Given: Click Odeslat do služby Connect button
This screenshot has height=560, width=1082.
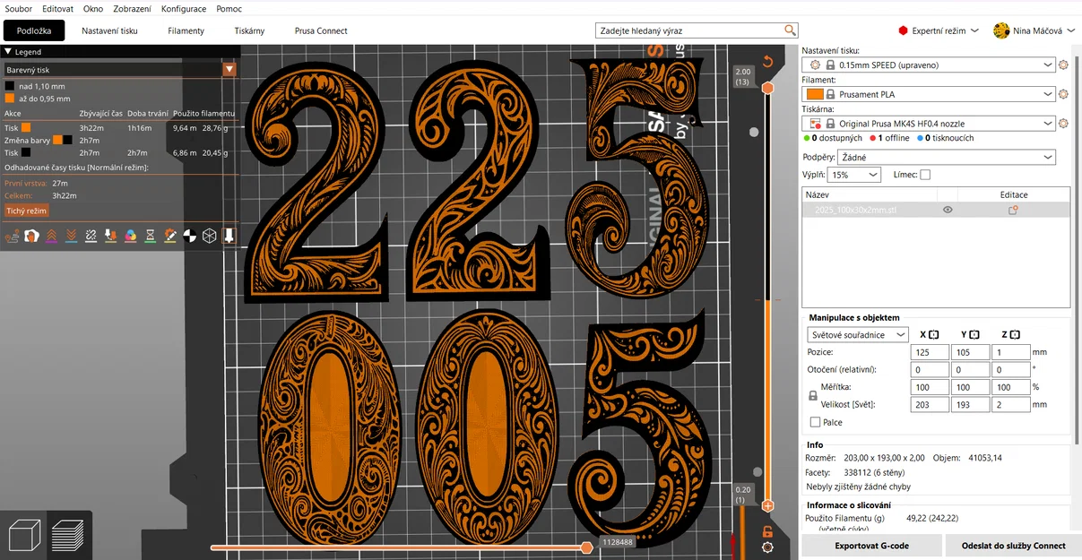Looking at the screenshot, I should (x=1013, y=545).
